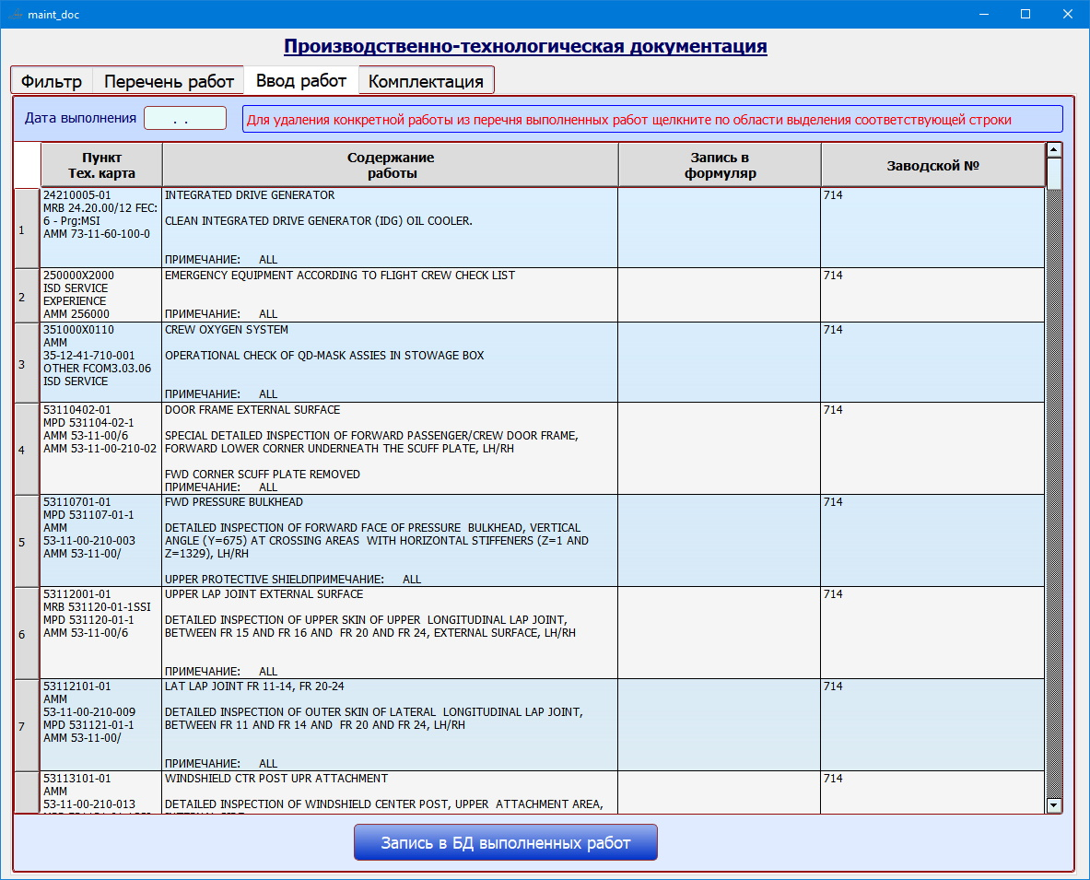Click row selector number 5
The image size is (1090, 880).
27,541
